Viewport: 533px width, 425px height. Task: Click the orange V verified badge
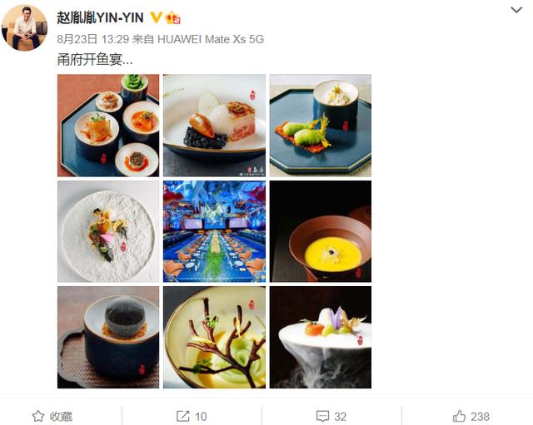tap(156, 17)
